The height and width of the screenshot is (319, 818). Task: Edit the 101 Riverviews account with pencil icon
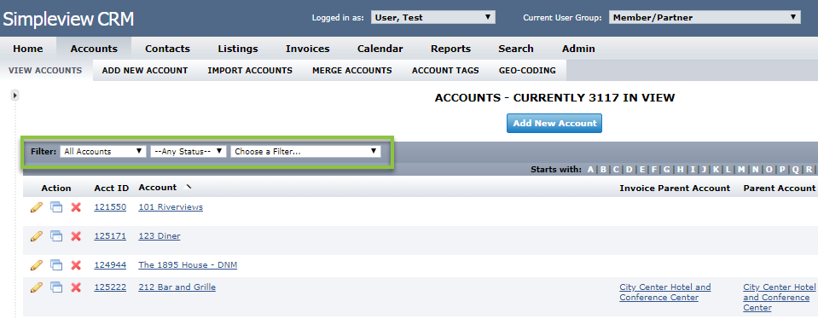point(36,207)
